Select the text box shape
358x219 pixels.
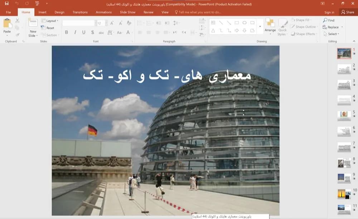(x=213, y=23)
